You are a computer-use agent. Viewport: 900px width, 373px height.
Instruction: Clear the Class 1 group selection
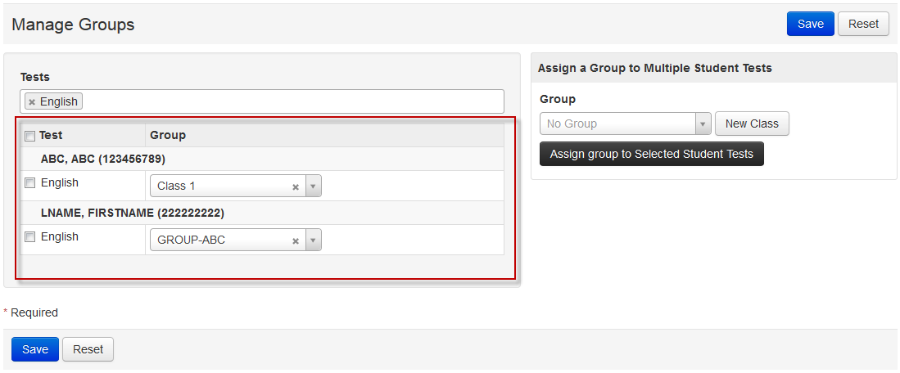point(296,186)
